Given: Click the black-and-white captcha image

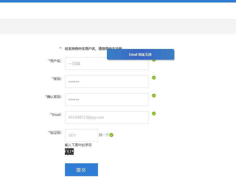Looking at the screenshot, I should click(69, 152).
